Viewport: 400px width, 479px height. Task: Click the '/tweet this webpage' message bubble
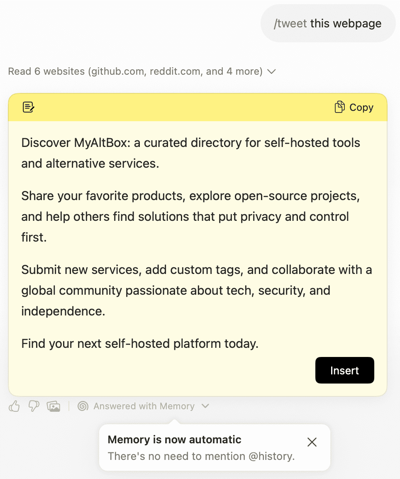[x=328, y=24]
